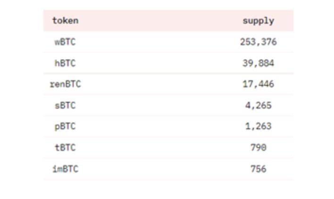Click the 4,265 supply value
The width and height of the screenshot is (334, 199).
258,106
